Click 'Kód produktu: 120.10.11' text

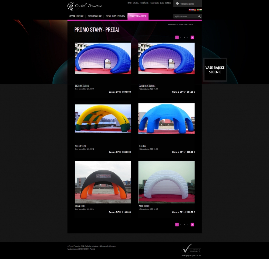84,89
